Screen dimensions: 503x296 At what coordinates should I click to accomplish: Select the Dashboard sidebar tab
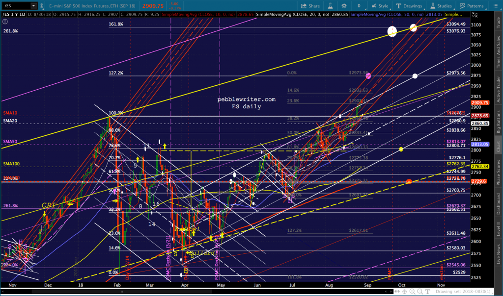(x=499, y=204)
